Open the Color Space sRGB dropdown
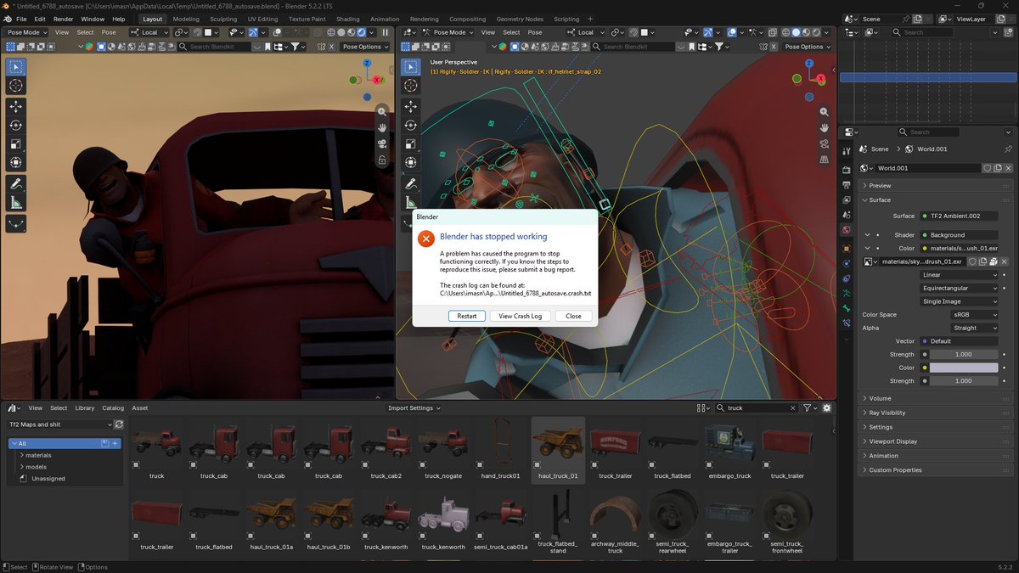The width and height of the screenshot is (1019, 573). (973, 315)
